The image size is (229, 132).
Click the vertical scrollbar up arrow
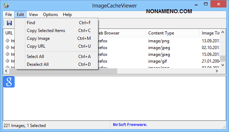tap(223, 32)
